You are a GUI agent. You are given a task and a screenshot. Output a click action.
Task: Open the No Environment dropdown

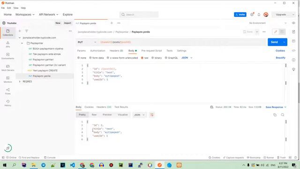(x=268, y=23)
